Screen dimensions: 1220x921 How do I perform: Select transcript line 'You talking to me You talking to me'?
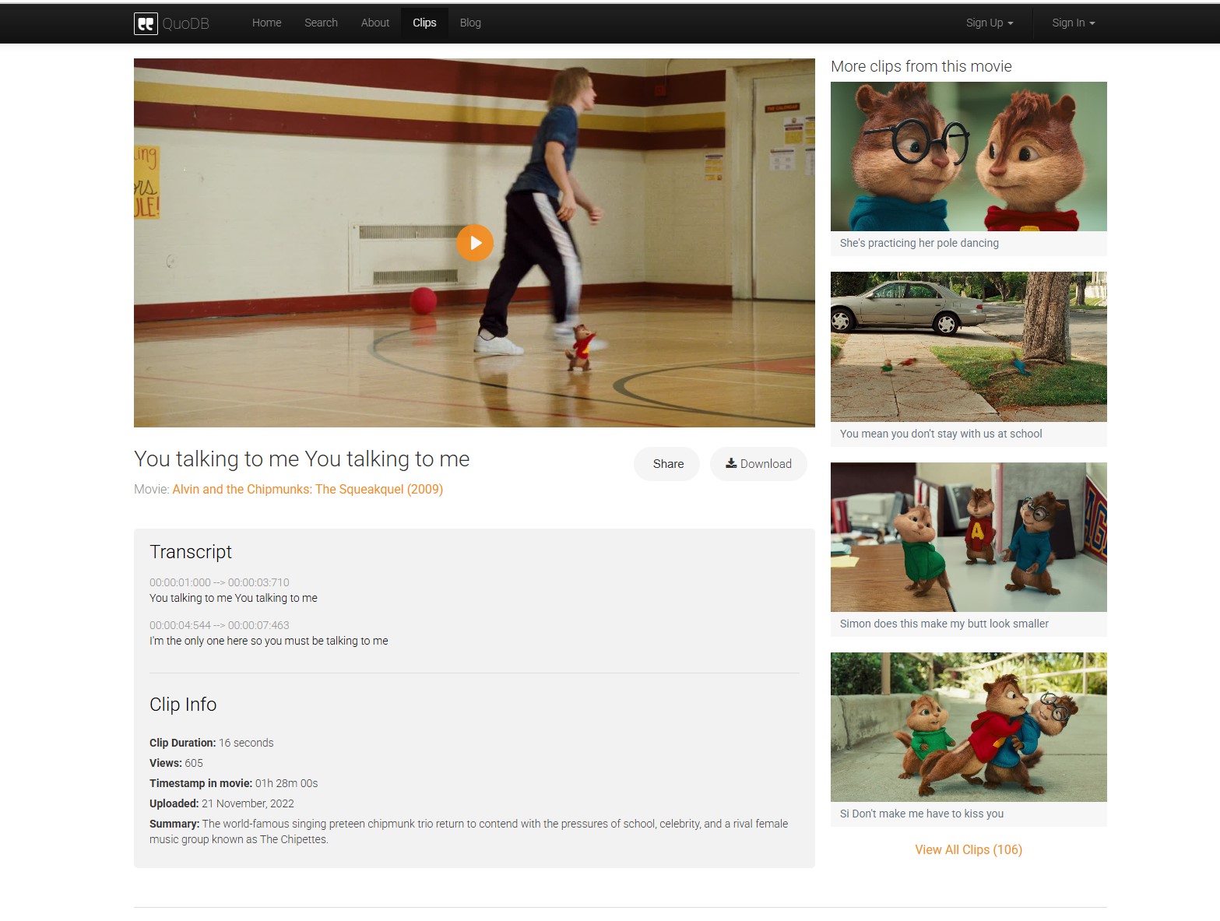234,598
